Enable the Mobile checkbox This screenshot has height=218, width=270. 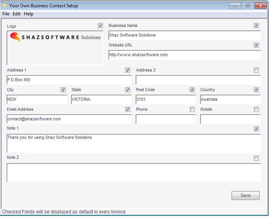click(x=256, y=110)
